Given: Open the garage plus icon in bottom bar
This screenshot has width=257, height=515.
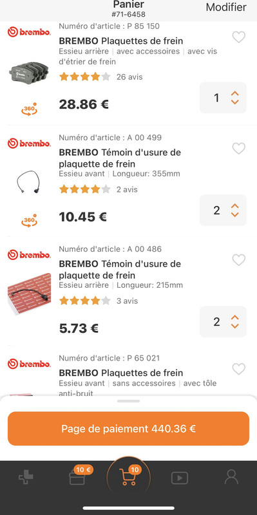Looking at the screenshot, I should click(x=26, y=477).
